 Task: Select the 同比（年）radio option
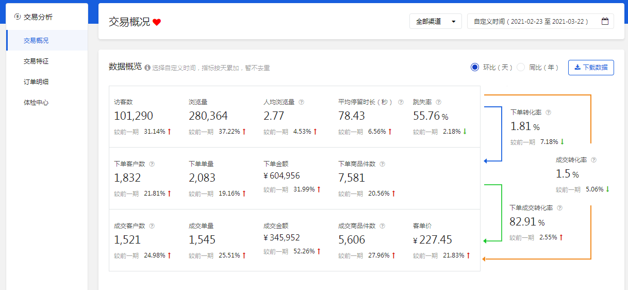[x=521, y=67]
